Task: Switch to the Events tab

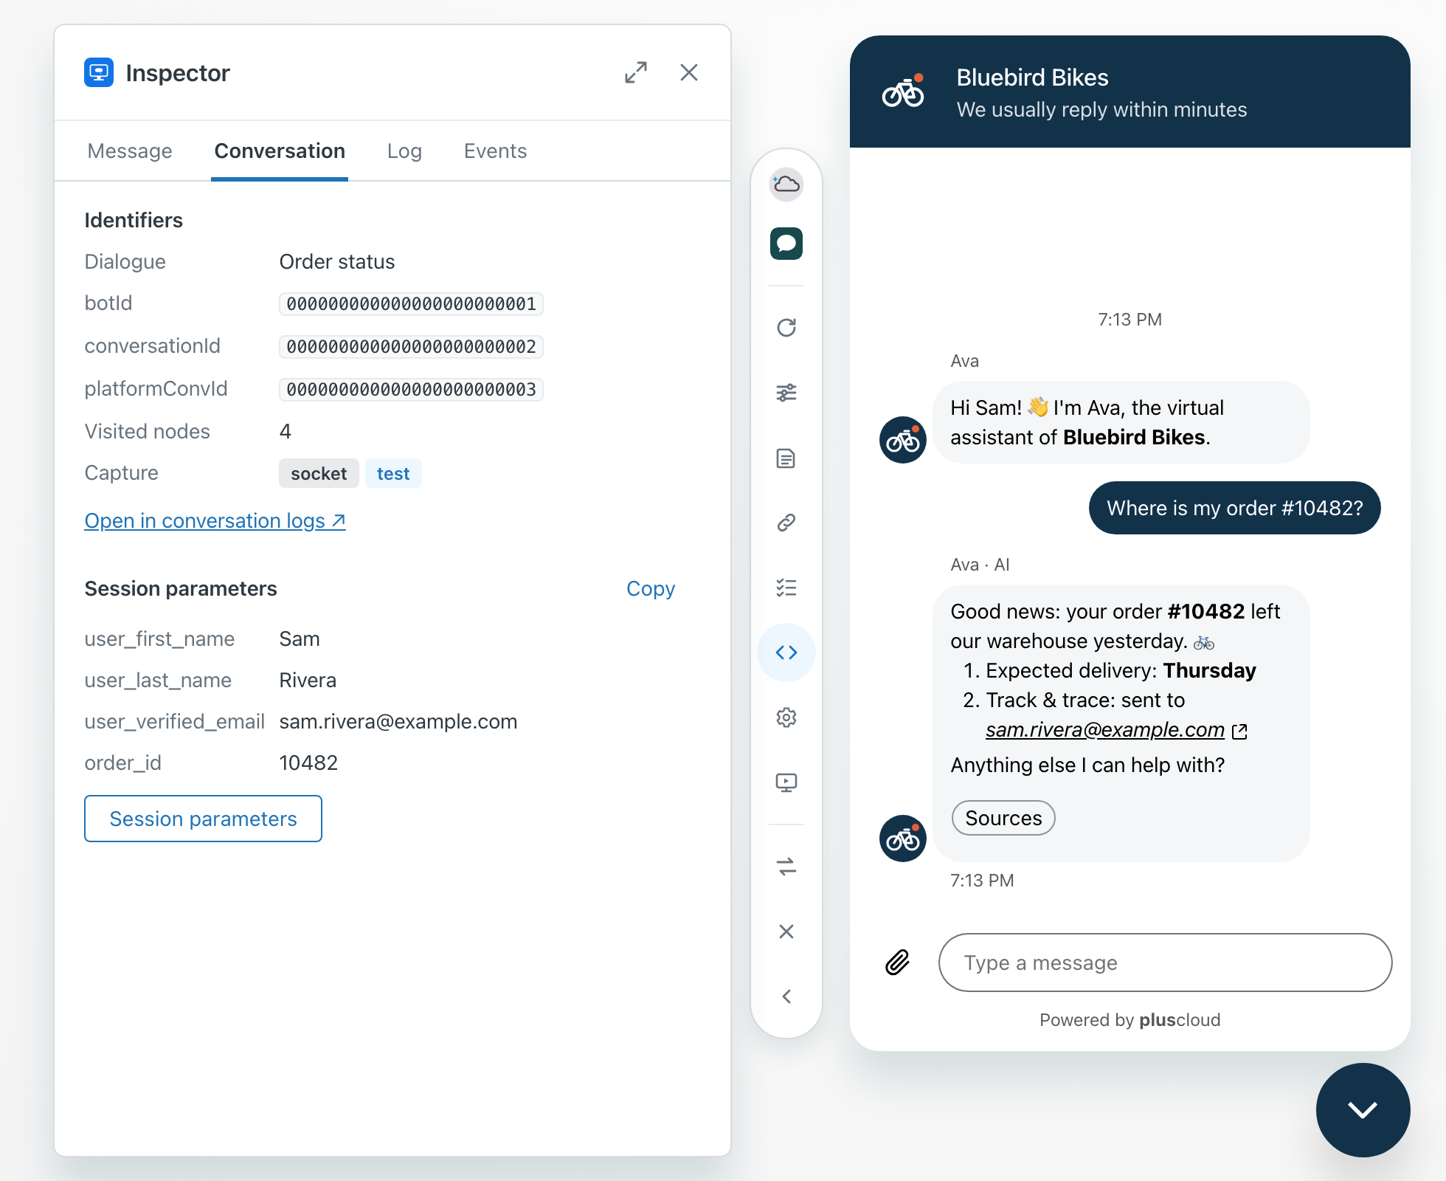Action: point(495,151)
